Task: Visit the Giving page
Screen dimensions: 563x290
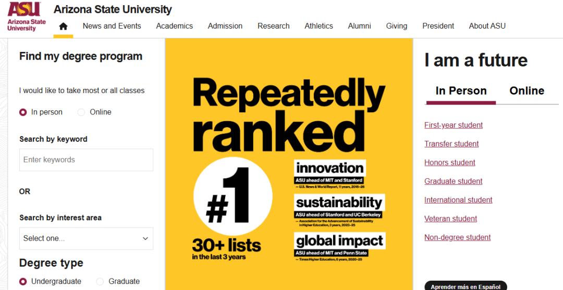Action: (x=396, y=26)
